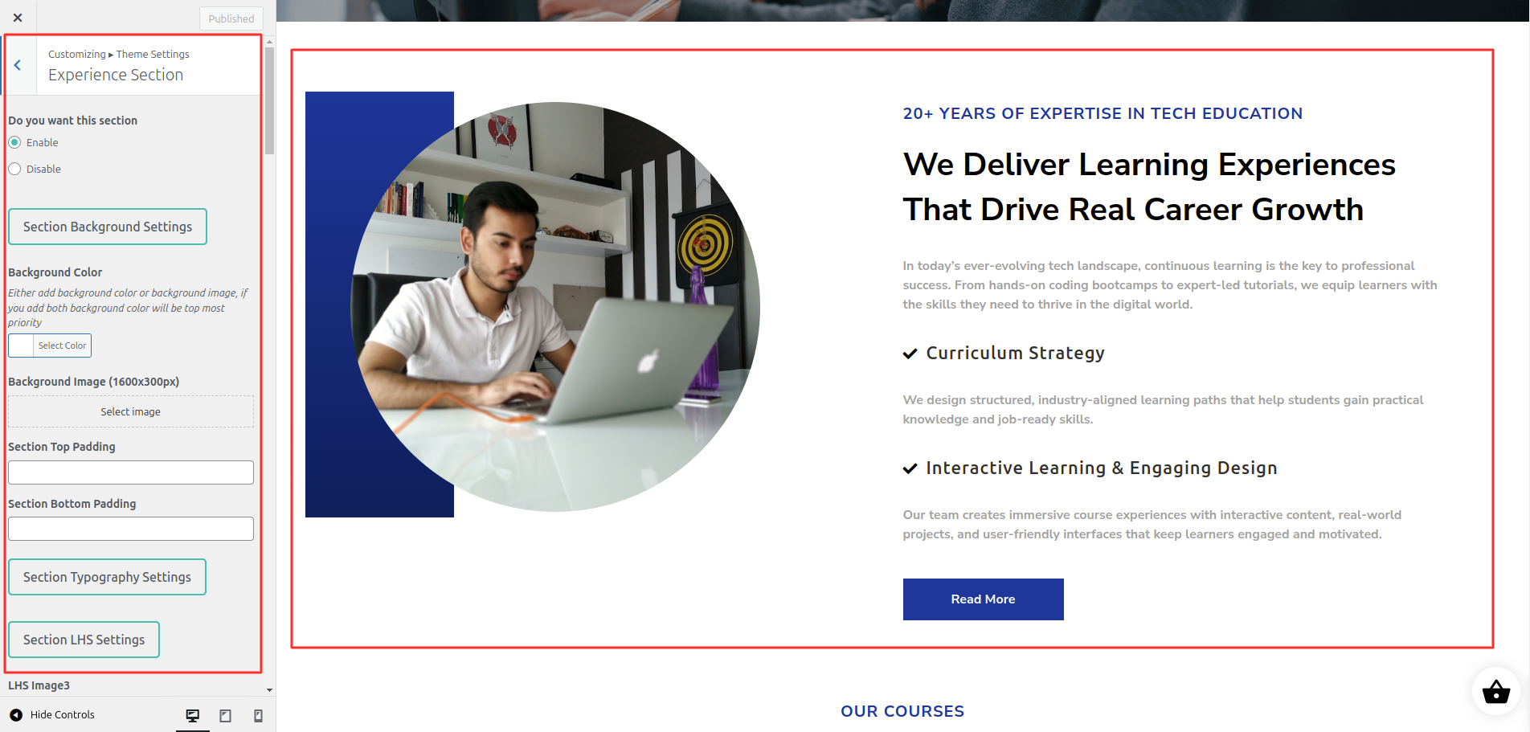Viewport: 1530px width, 732px height.
Task: Click the Hide Controls collapse arrow icon
Action: pos(16,714)
